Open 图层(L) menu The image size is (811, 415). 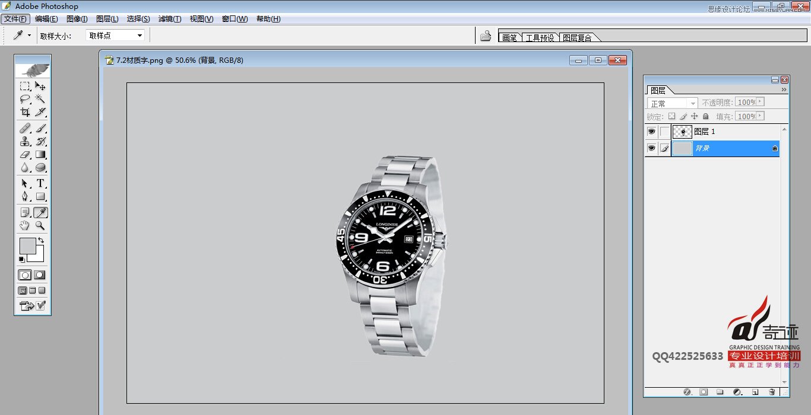107,19
